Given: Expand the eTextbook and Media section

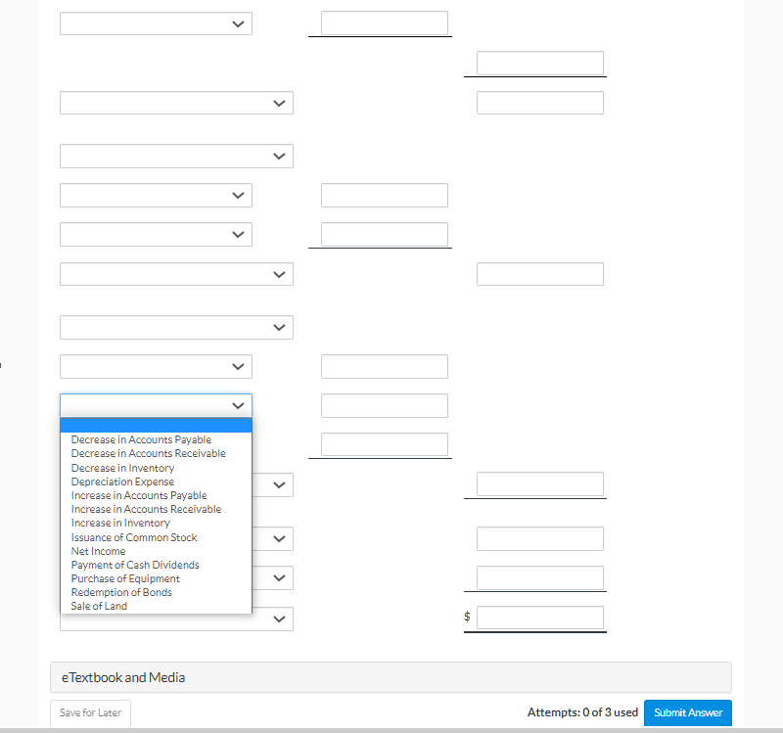Looking at the screenshot, I should click(x=391, y=677).
